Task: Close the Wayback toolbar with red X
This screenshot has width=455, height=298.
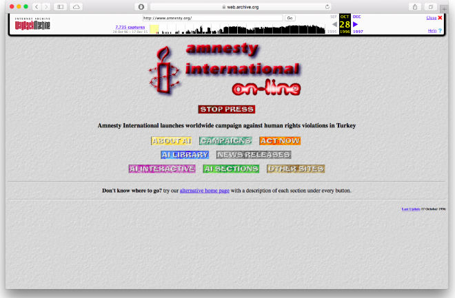Action: point(440,18)
